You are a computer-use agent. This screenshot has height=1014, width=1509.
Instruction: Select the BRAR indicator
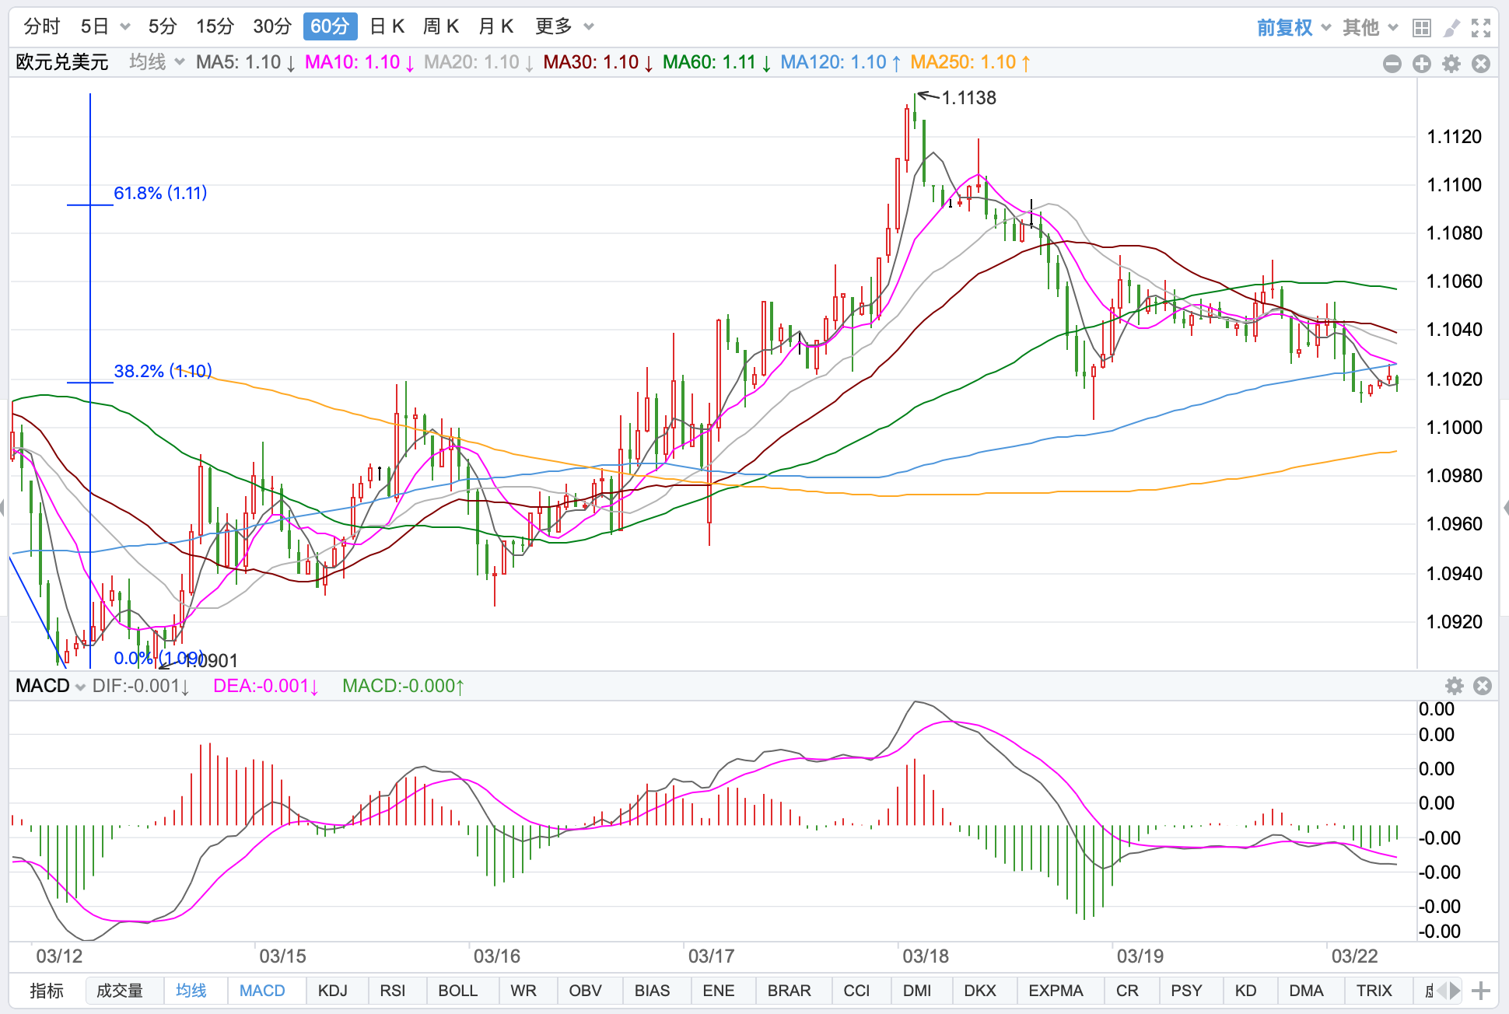[x=790, y=991]
